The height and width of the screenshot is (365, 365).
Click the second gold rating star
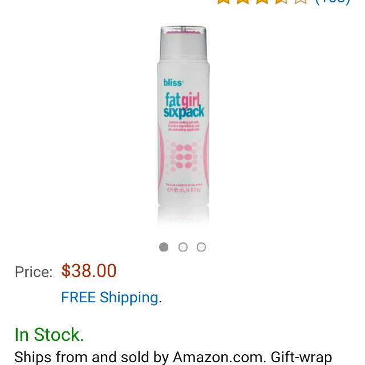243,1
